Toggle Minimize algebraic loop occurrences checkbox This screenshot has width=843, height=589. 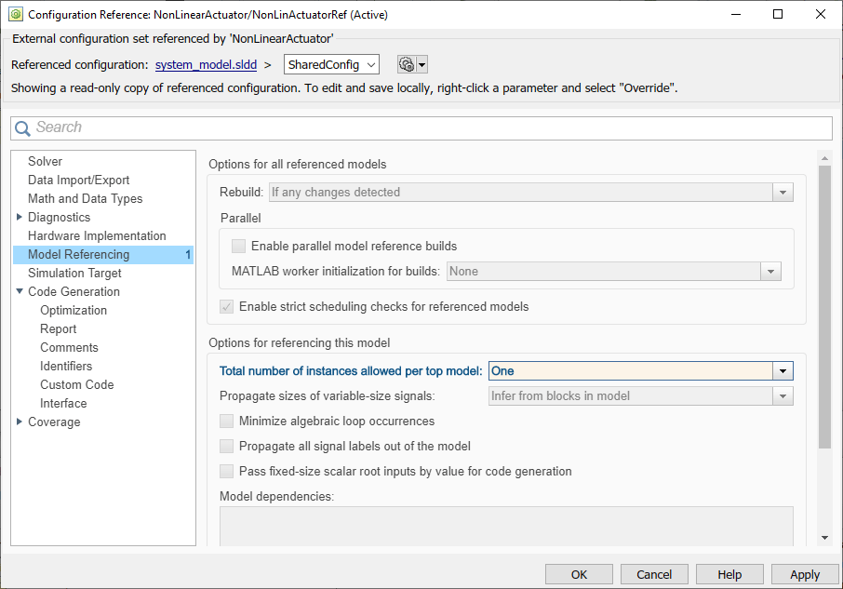click(x=227, y=422)
